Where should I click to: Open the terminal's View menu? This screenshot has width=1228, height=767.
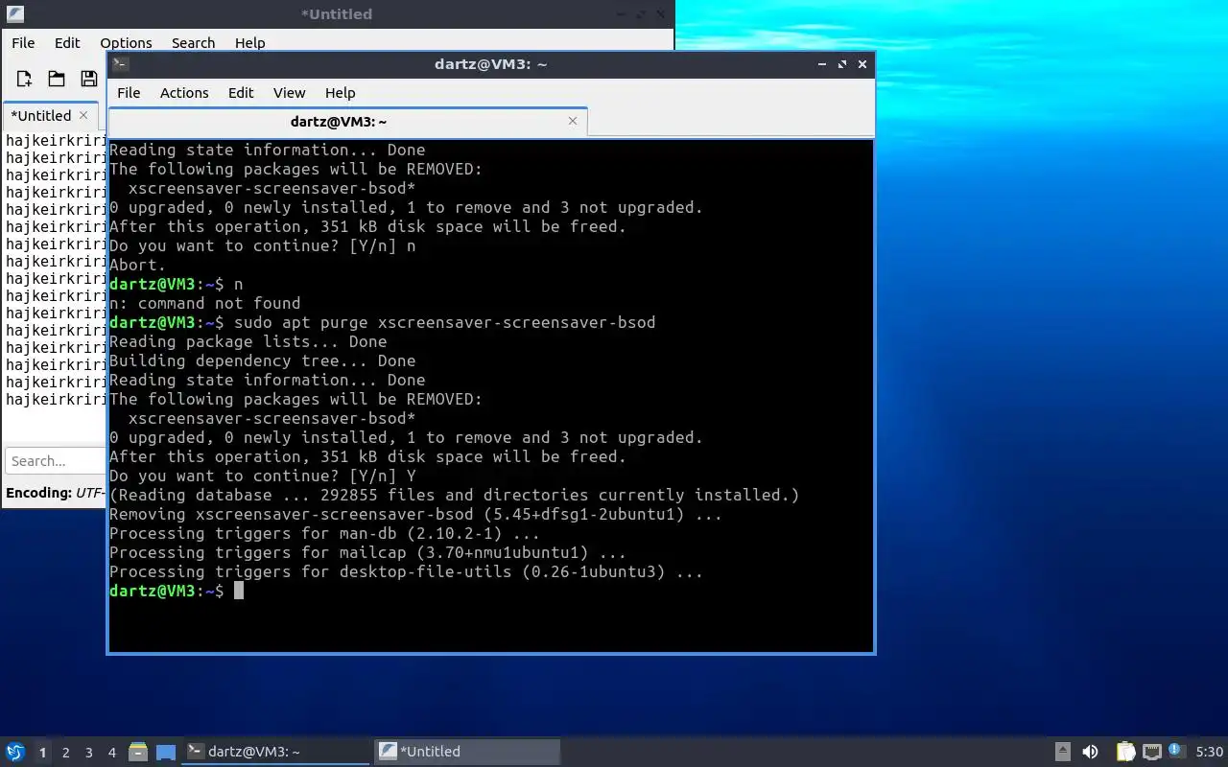(x=289, y=93)
